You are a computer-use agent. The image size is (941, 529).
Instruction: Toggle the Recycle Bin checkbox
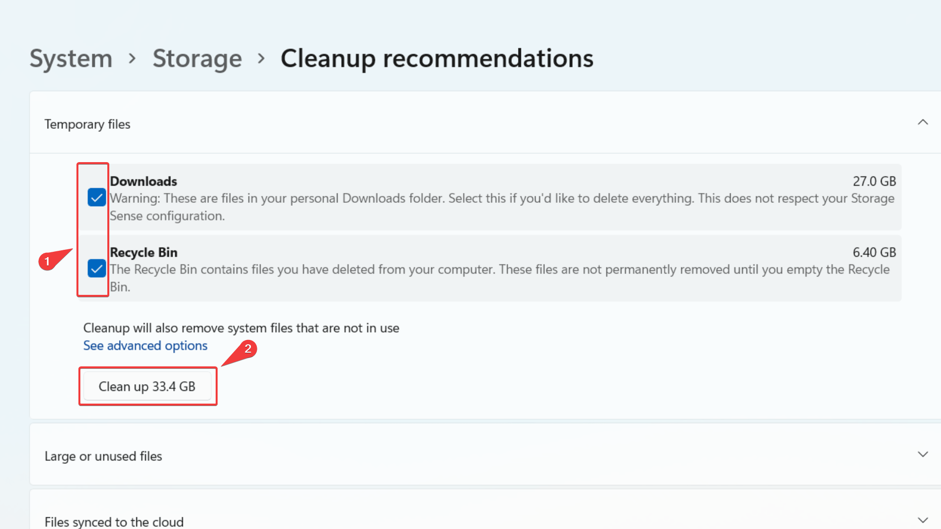pyautogui.click(x=96, y=267)
